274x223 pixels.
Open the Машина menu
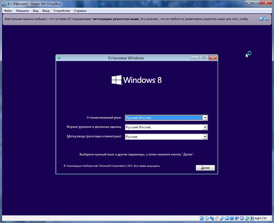tap(22, 11)
